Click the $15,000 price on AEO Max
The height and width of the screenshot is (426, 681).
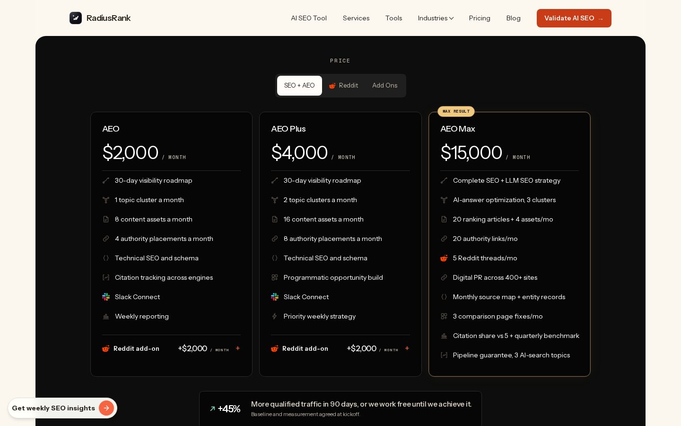click(471, 152)
